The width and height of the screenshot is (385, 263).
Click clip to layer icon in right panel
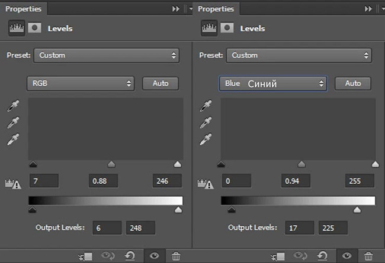pos(278,256)
